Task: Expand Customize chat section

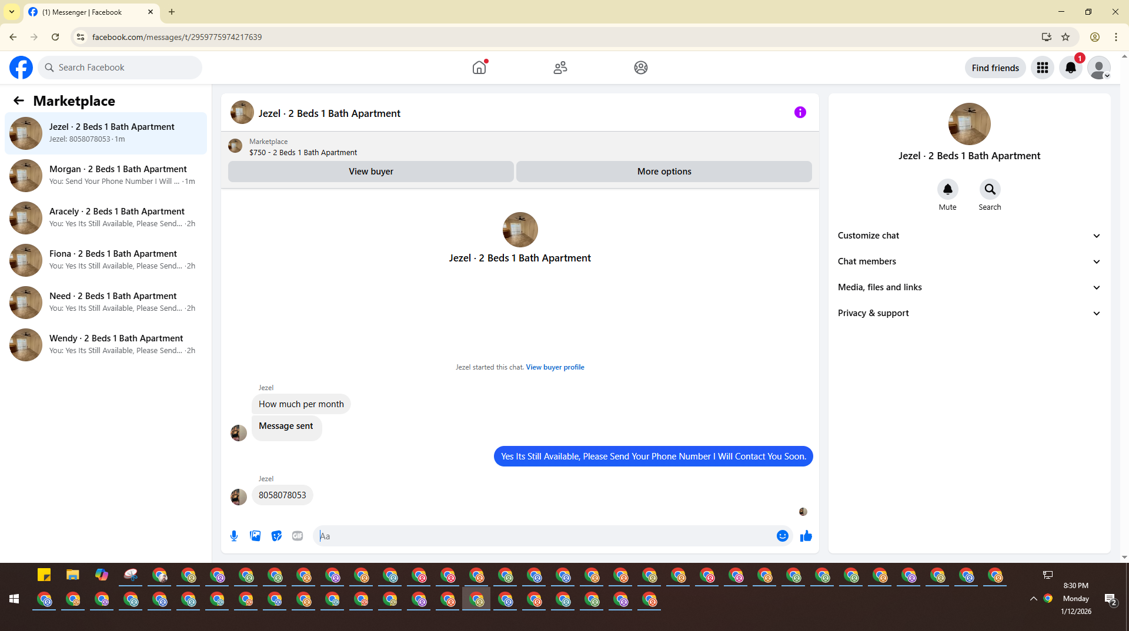Action: (x=969, y=236)
